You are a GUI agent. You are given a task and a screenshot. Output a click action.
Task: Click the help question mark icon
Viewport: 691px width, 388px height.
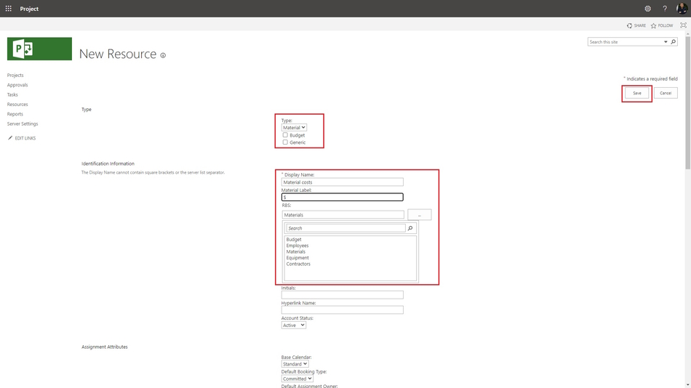click(665, 9)
